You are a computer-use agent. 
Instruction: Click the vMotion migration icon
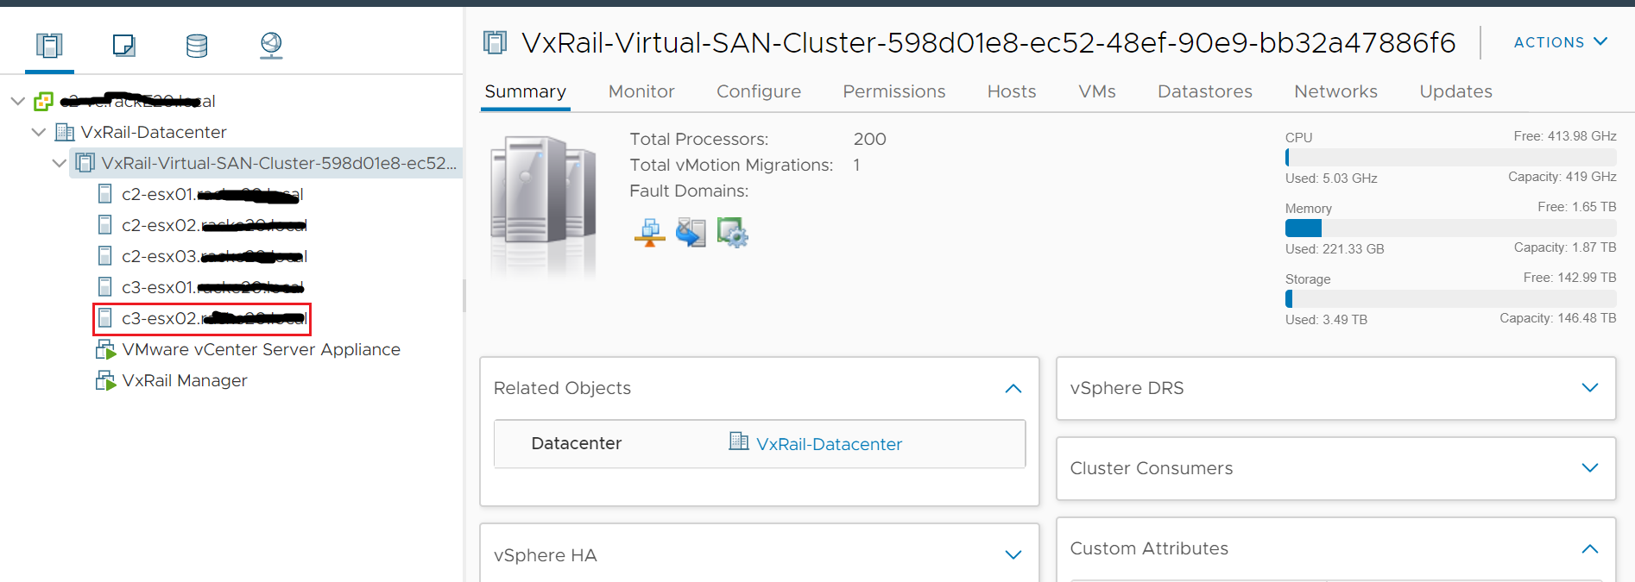(x=691, y=232)
